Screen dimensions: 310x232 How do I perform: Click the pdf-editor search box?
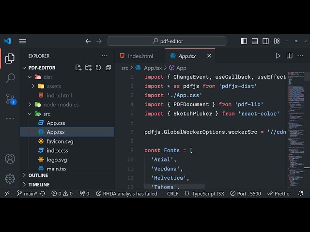[x=167, y=41]
